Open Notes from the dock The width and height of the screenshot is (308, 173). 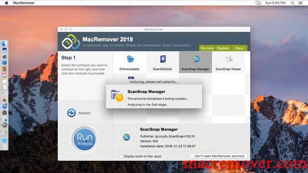(x=4, y=81)
